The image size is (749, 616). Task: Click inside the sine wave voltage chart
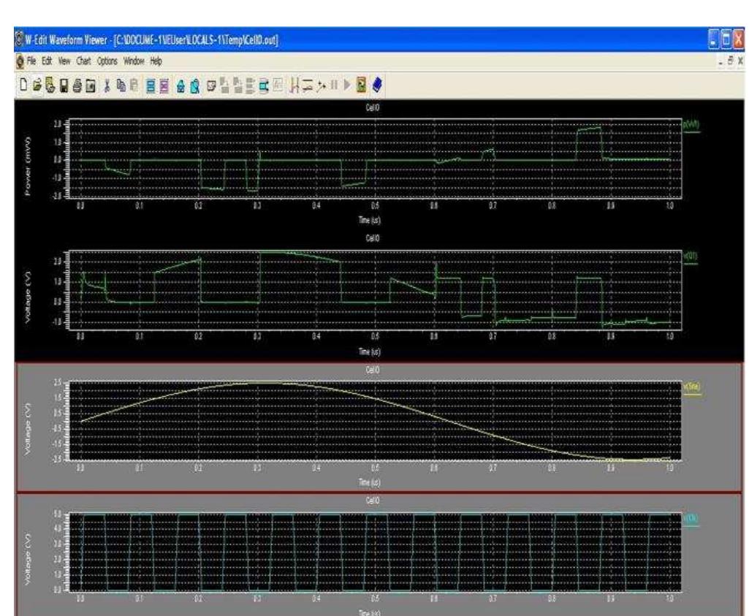click(x=375, y=421)
